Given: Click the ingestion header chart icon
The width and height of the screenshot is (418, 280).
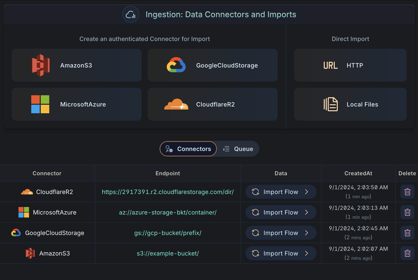Looking at the screenshot, I should (x=130, y=14).
